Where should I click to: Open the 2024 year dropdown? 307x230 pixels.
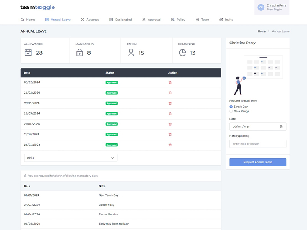[x=71, y=158]
